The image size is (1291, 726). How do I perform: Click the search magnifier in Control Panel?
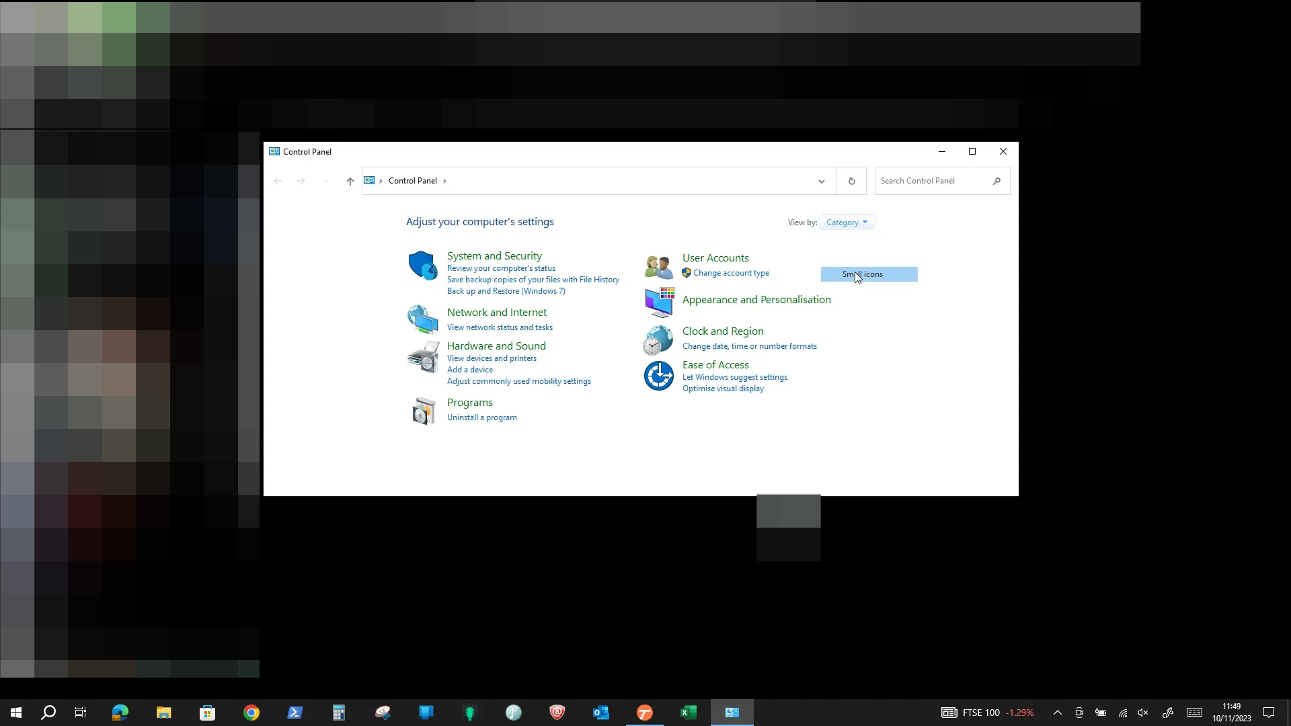(996, 181)
